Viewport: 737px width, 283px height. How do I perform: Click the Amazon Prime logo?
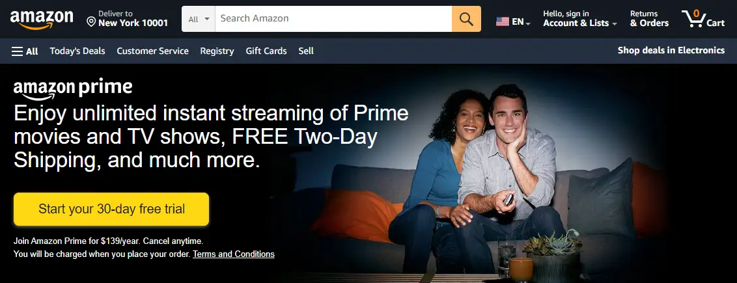(x=73, y=89)
